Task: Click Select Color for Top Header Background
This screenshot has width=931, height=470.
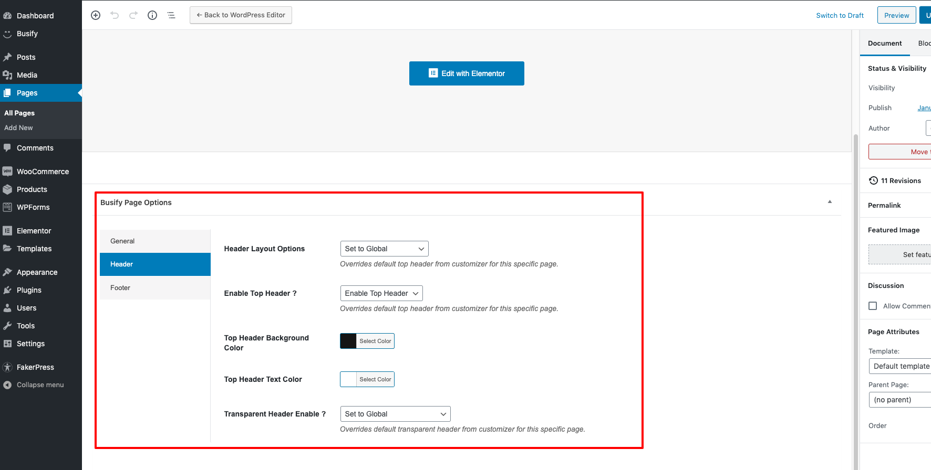Action: tap(375, 341)
